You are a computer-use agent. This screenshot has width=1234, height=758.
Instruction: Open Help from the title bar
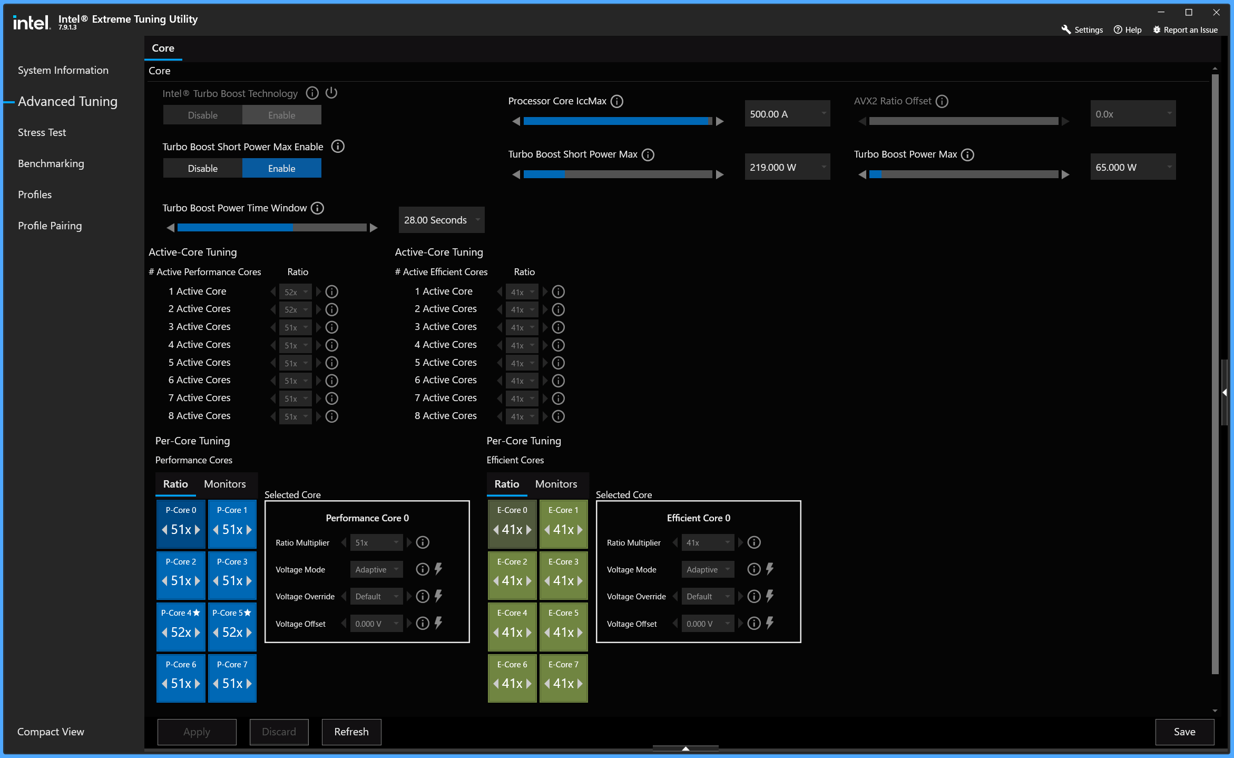coord(1128,30)
